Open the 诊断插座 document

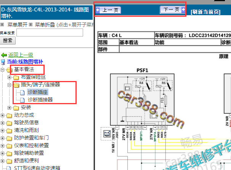38,92
